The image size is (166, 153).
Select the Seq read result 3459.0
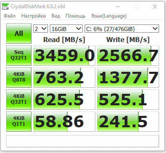(64, 55)
